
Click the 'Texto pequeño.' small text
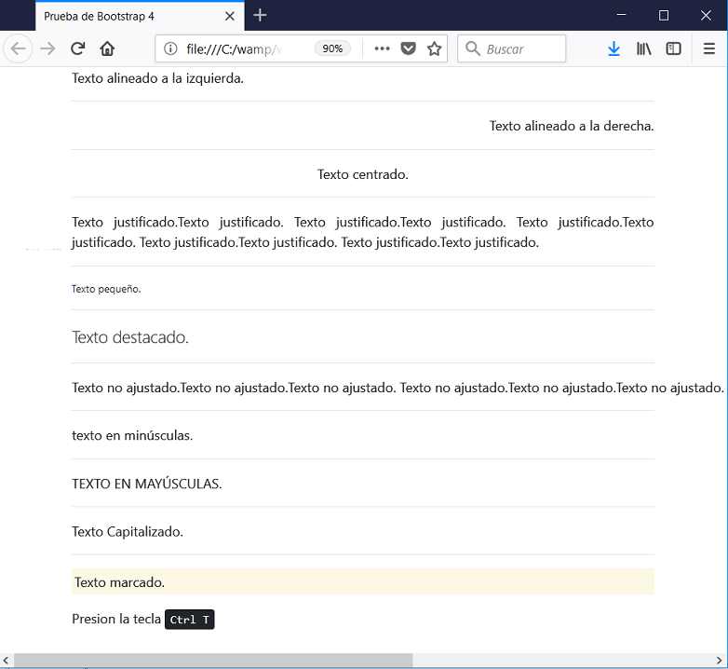[x=106, y=289]
